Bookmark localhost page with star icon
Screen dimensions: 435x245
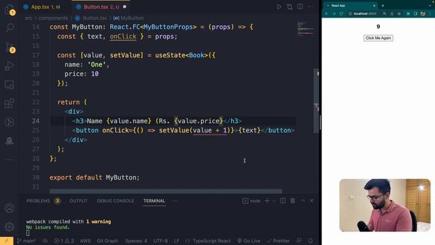[x=399, y=14]
